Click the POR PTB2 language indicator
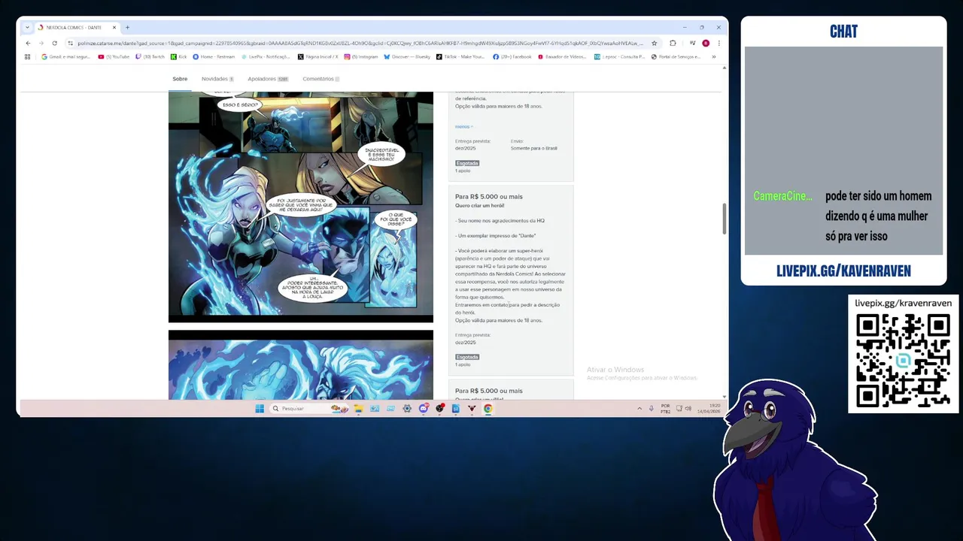This screenshot has width=963, height=541. pos(665,409)
